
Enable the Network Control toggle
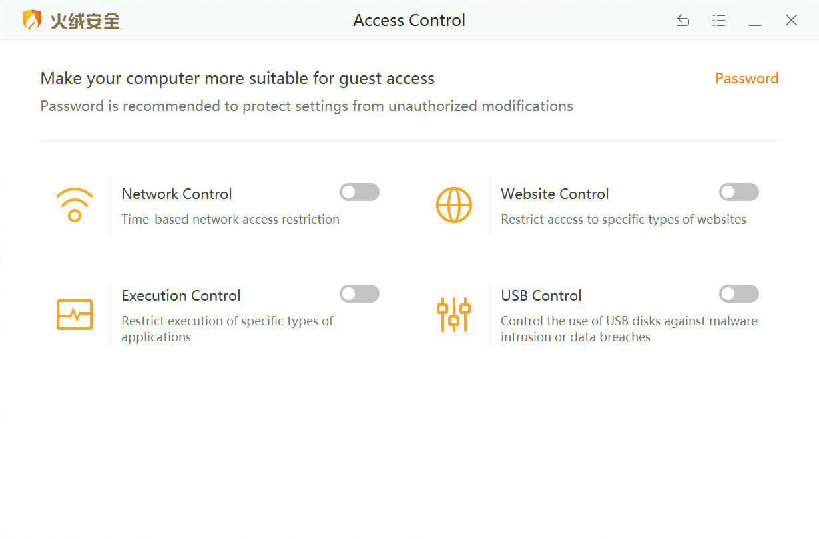[359, 192]
